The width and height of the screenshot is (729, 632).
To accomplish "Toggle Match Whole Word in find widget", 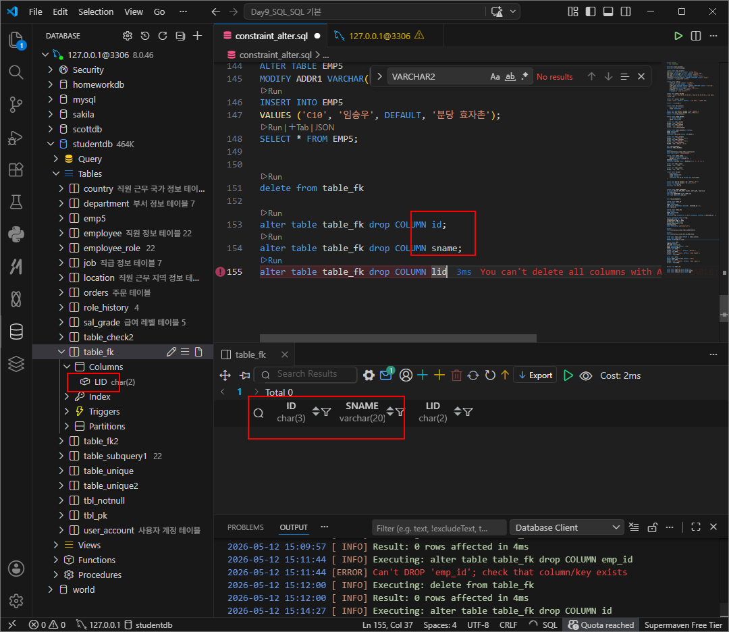I will point(510,77).
